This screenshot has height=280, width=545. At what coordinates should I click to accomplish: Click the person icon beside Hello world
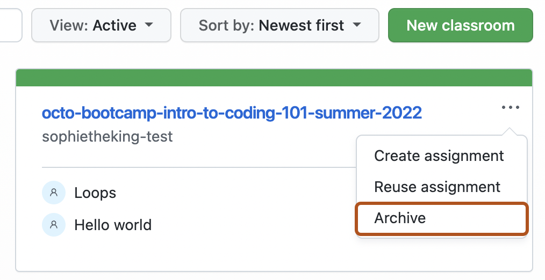click(x=54, y=225)
